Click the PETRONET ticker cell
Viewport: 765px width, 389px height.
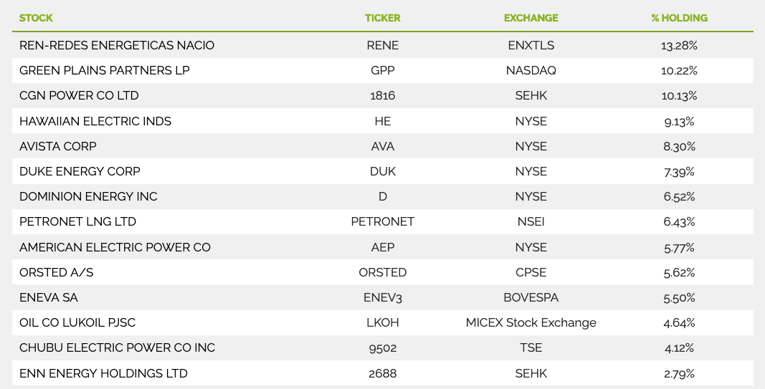point(383,222)
